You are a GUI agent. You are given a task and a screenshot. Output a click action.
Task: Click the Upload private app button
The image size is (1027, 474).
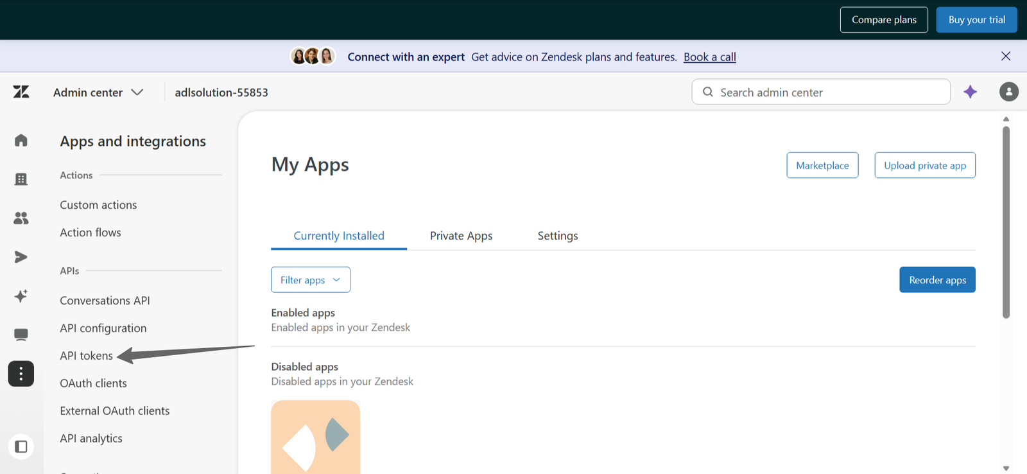click(x=925, y=165)
